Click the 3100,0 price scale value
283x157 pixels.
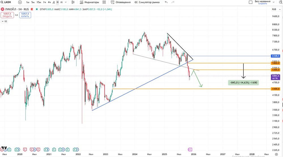276,121
